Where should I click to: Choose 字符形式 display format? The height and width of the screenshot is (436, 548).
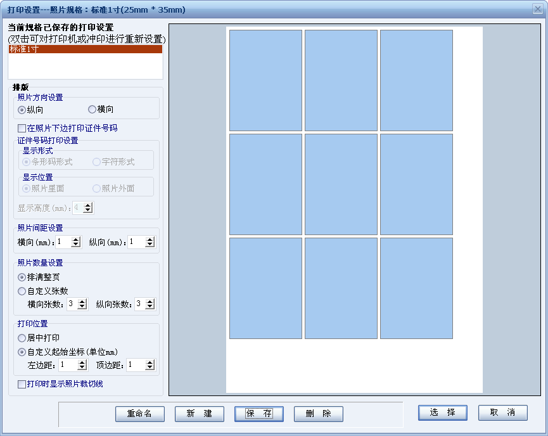pos(96,162)
